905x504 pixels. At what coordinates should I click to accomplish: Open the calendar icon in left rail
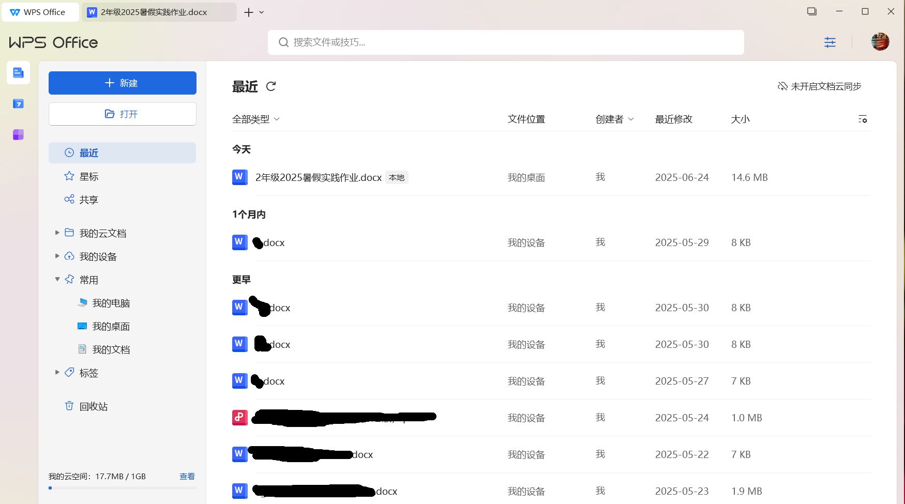tap(18, 104)
